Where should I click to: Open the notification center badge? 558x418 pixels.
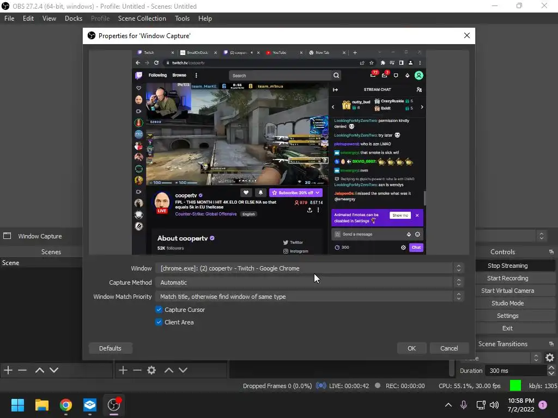click(543, 405)
